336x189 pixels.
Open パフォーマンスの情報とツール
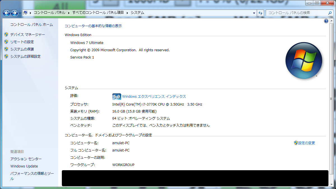click(32, 176)
